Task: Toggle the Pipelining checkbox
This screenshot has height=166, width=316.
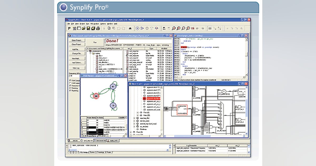Action: point(70,90)
